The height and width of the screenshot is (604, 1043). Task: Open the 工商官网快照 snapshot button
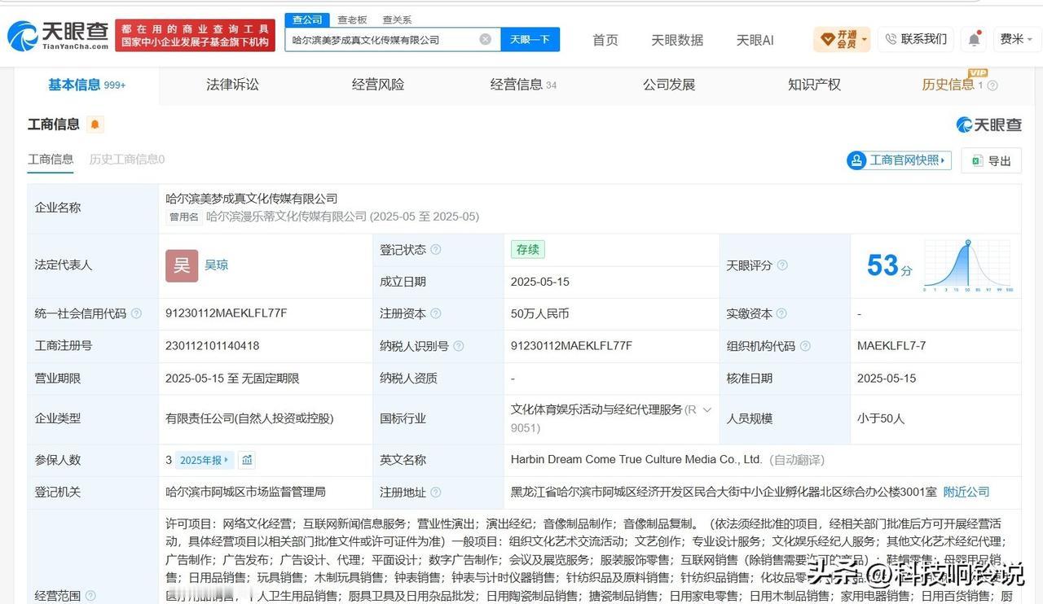[x=899, y=160]
